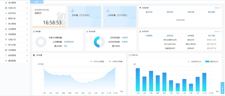Toggle the 月实际利用小时 legend series
The height and width of the screenshot is (96, 225).
click(194, 61)
